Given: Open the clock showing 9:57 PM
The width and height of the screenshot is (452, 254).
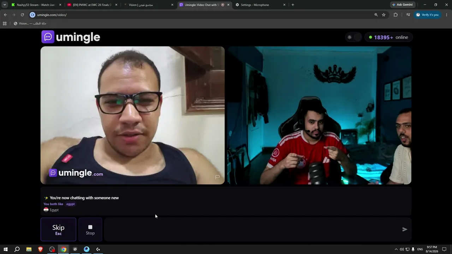Looking at the screenshot, I should click(432, 249).
